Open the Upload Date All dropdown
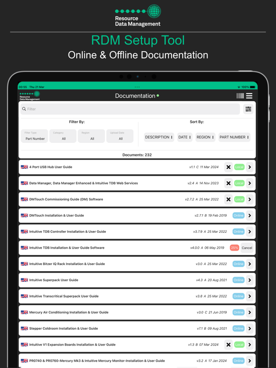This screenshot has width=276, height=368. [x=120, y=136]
